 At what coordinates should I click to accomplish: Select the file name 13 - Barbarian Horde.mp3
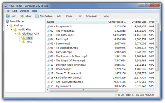[x=66, y=78]
